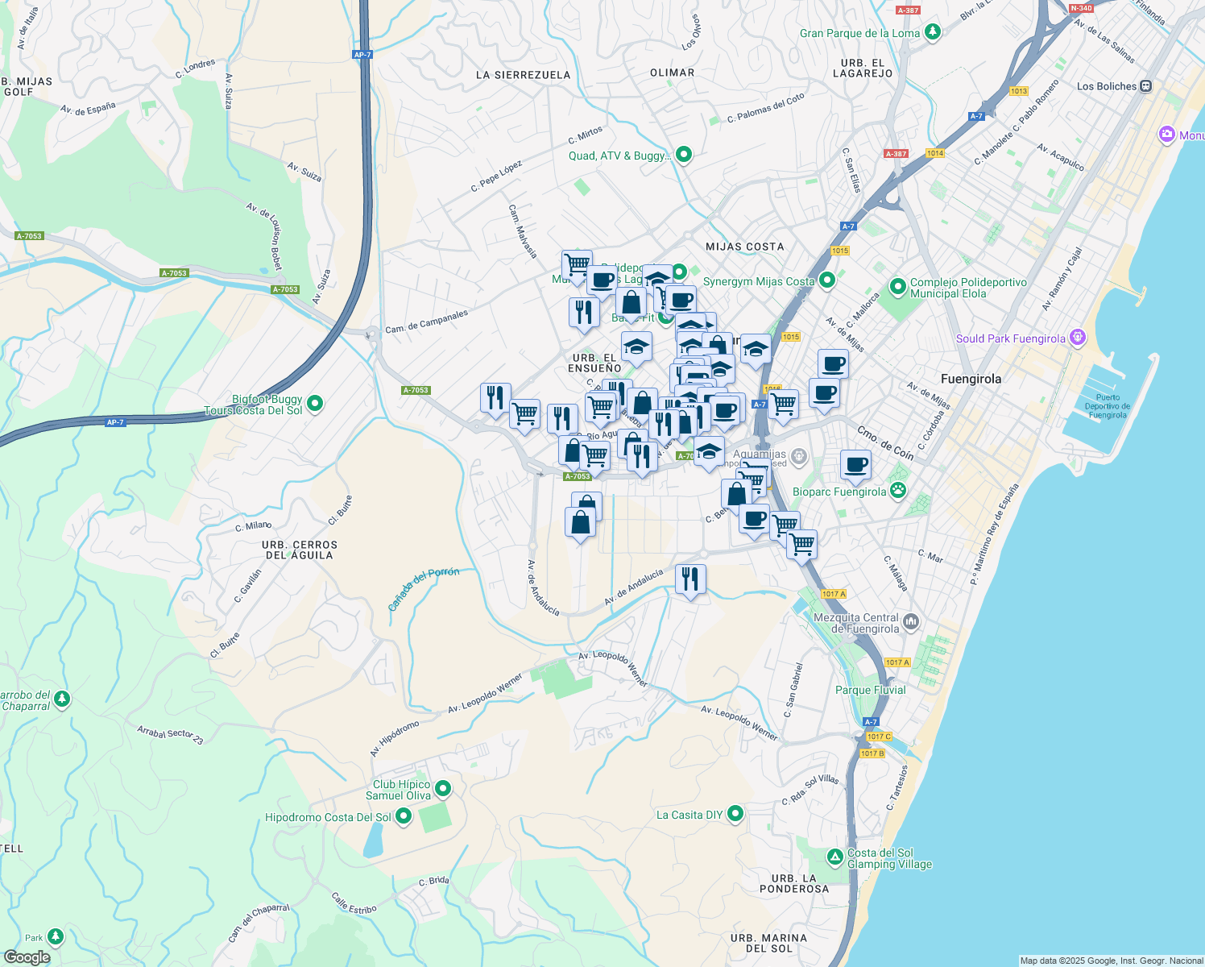The image size is (1205, 967).
Task: Open the Quad, ATV & Buggy tours marker
Action: [683, 154]
